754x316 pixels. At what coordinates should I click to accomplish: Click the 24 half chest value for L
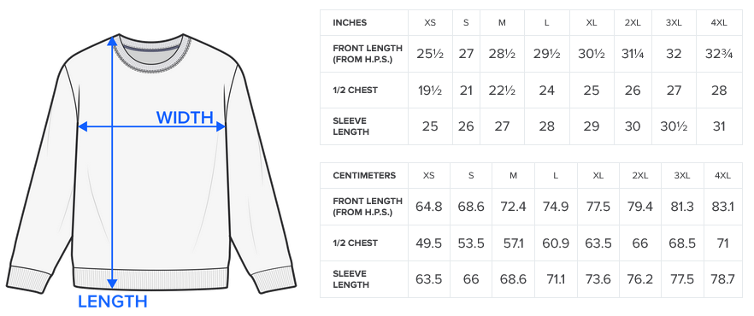click(547, 91)
